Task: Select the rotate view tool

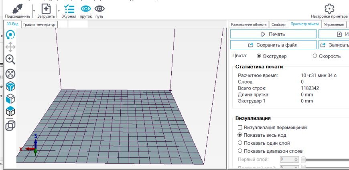Action: coord(10,35)
